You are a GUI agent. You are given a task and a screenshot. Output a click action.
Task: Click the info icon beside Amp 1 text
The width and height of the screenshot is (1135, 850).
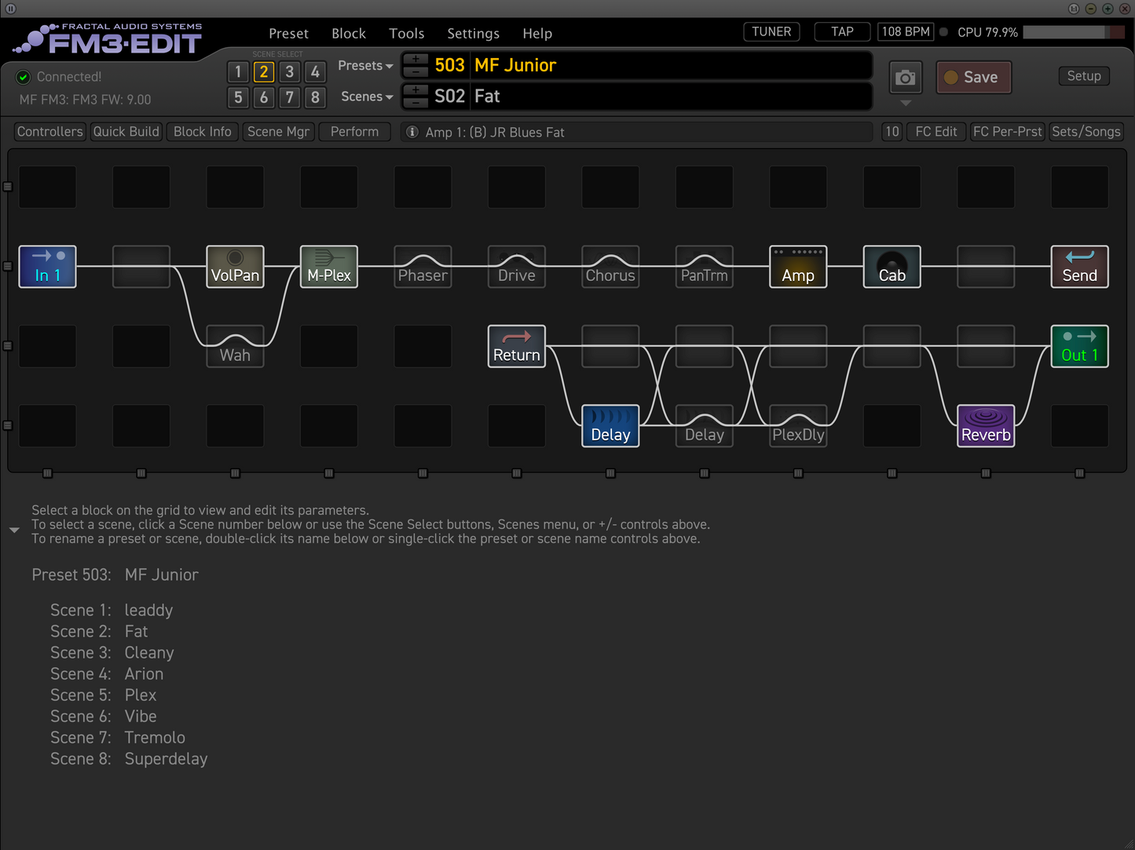412,132
